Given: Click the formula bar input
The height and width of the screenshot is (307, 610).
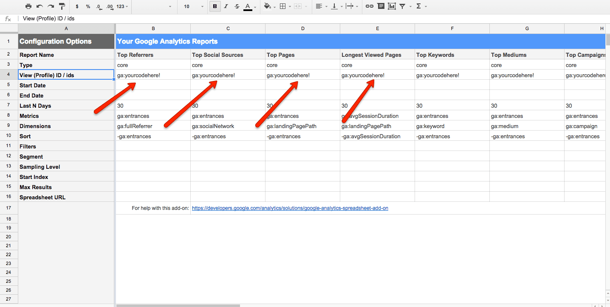Looking at the screenshot, I should [314, 19].
